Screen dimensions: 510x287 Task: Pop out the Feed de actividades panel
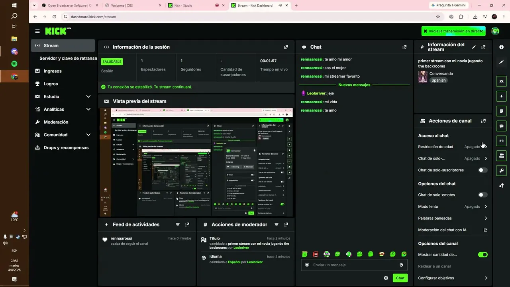coord(187,224)
